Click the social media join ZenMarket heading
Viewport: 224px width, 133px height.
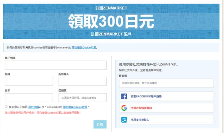coord(149,64)
